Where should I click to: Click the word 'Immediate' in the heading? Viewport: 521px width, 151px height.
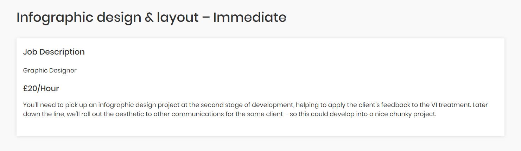point(250,17)
